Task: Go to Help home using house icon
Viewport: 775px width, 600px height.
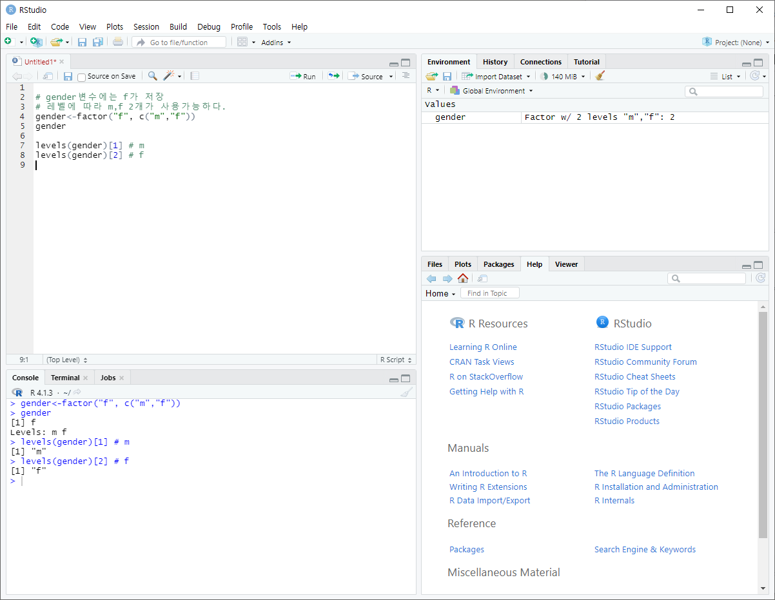Action: pyautogui.click(x=462, y=278)
